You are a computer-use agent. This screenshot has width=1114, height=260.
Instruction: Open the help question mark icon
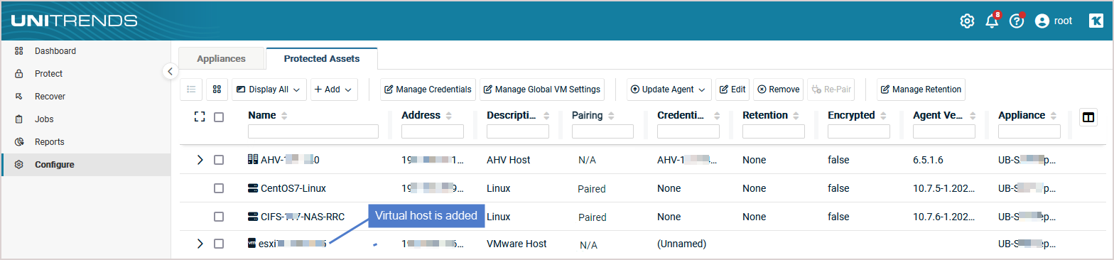click(1017, 21)
